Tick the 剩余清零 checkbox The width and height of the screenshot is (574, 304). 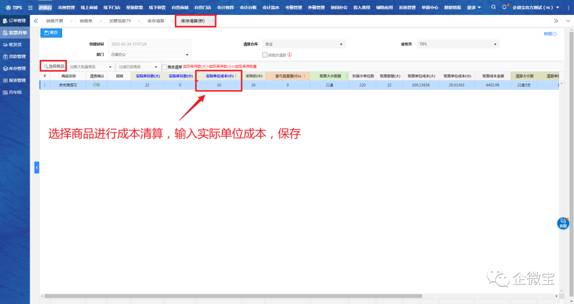coord(164,67)
